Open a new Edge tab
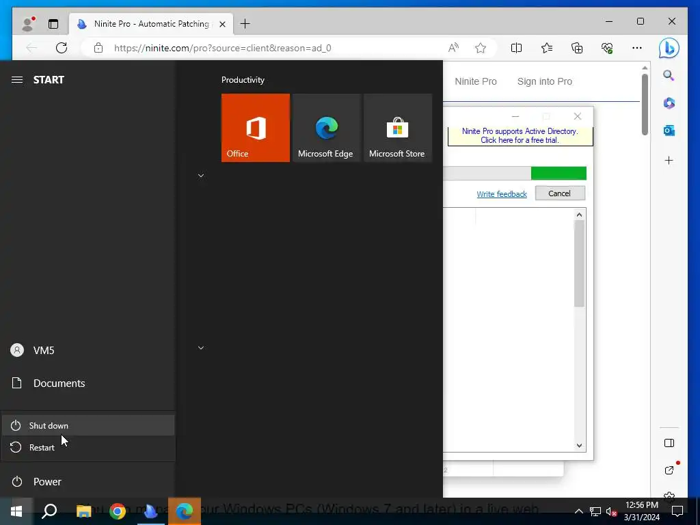This screenshot has height=525, width=700. [245, 24]
